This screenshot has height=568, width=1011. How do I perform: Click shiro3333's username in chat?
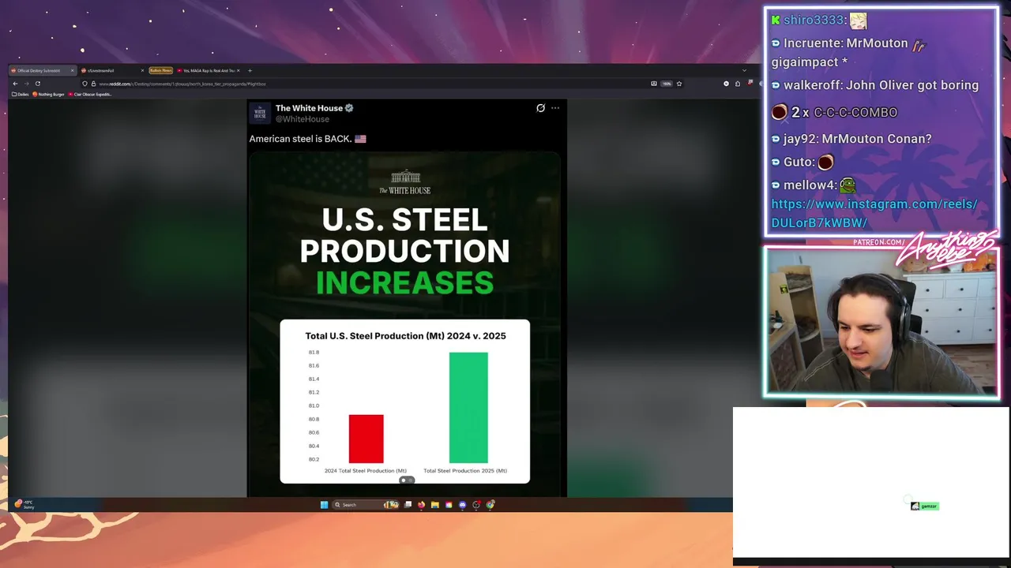pos(815,20)
